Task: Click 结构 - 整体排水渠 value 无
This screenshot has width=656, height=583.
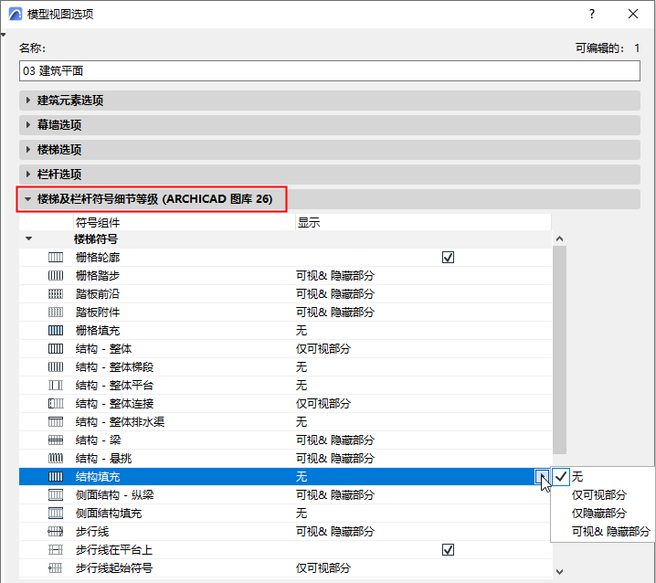Action: point(302,422)
